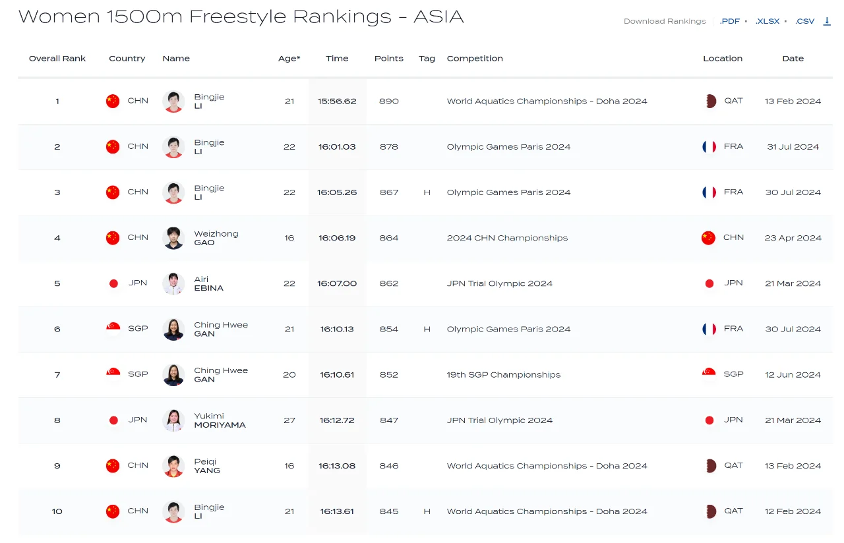
Task: Click the Tag column header
Action: pyautogui.click(x=427, y=59)
